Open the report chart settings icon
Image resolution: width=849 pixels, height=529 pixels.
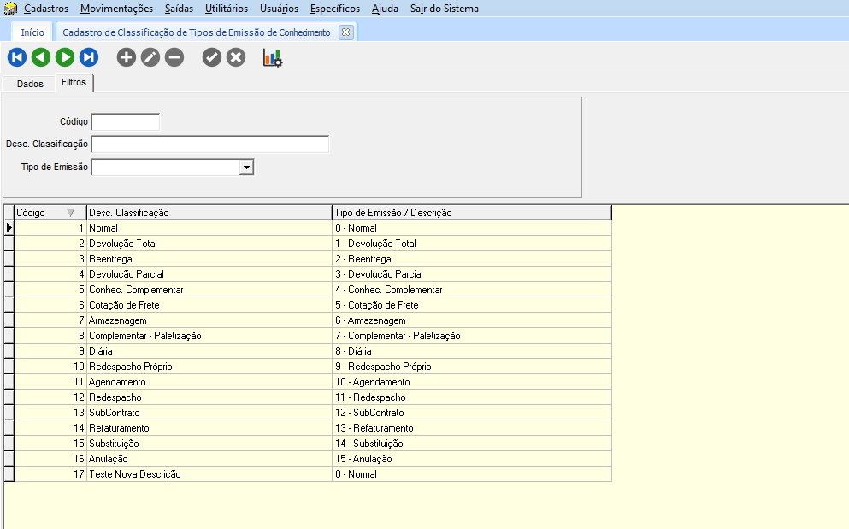pyautogui.click(x=273, y=57)
